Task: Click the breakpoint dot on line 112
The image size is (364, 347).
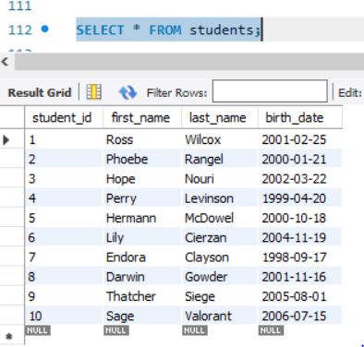Action: [x=45, y=30]
